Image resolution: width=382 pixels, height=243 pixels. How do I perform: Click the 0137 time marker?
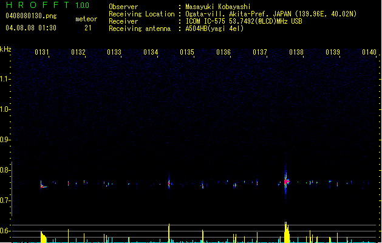tap(260, 52)
